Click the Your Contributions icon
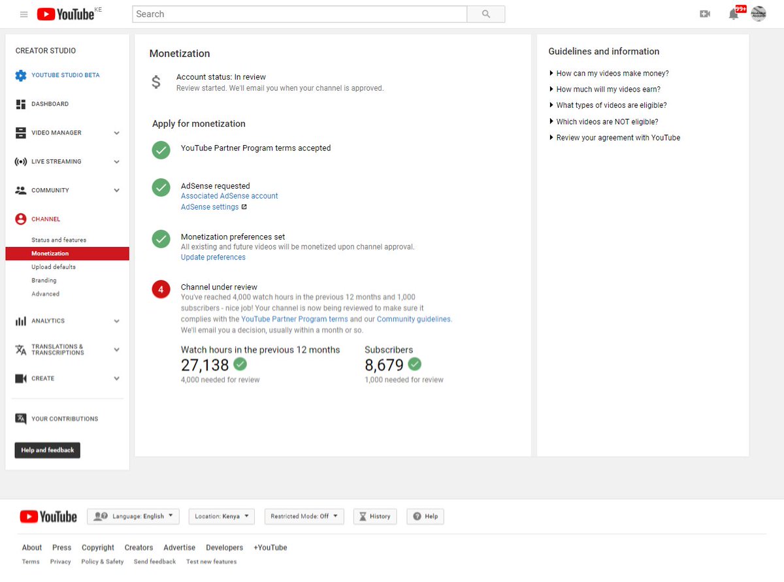The image size is (784, 582). pyautogui.click(x=21, y=419)
